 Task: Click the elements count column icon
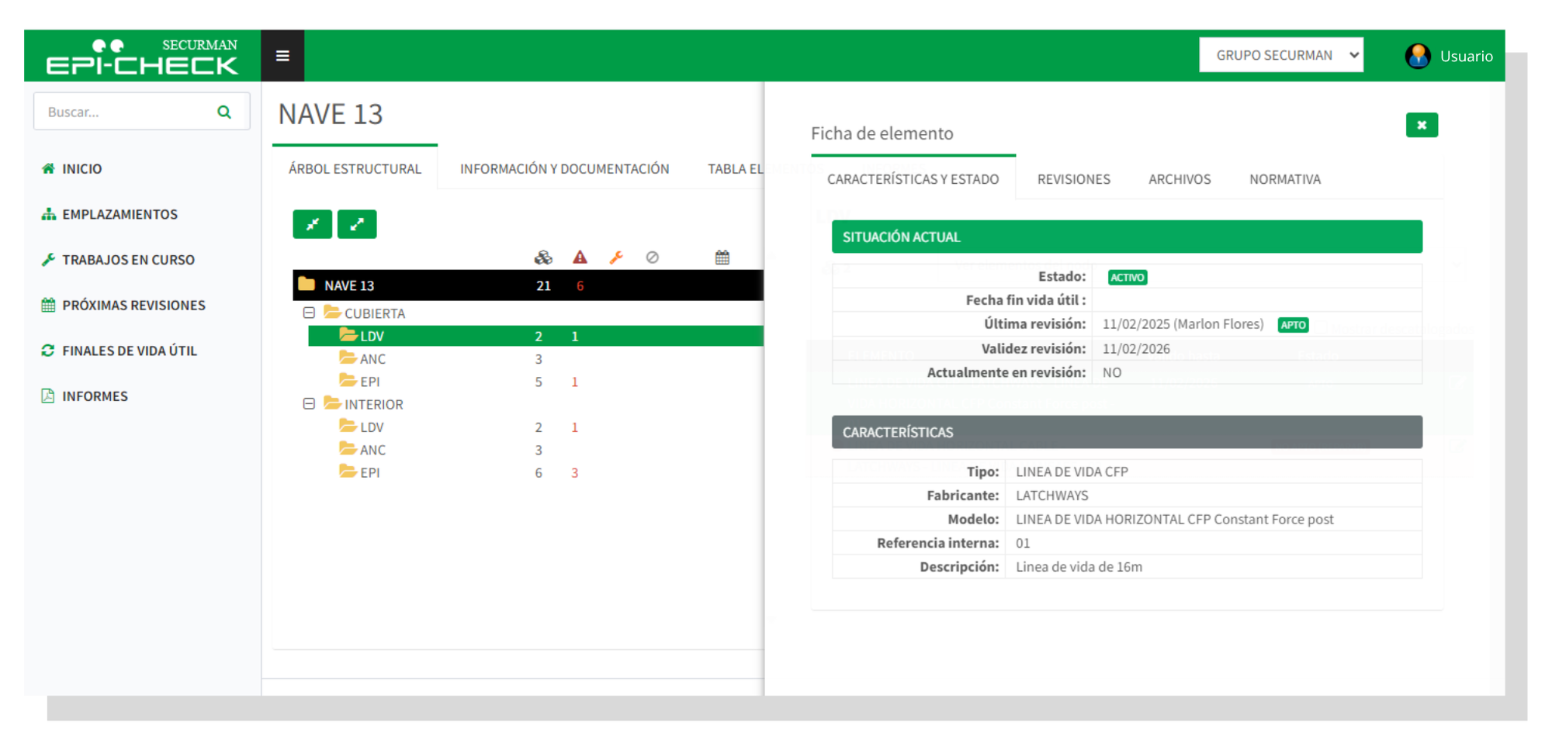click(543, 257)
